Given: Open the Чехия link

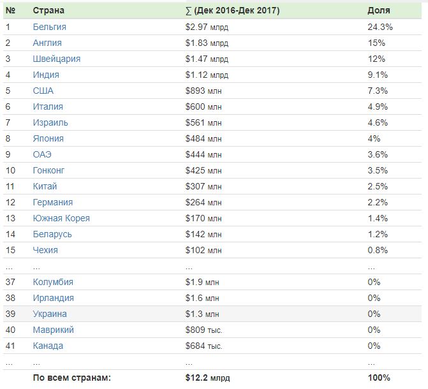Looking at the screenshot, I should 45,250.
